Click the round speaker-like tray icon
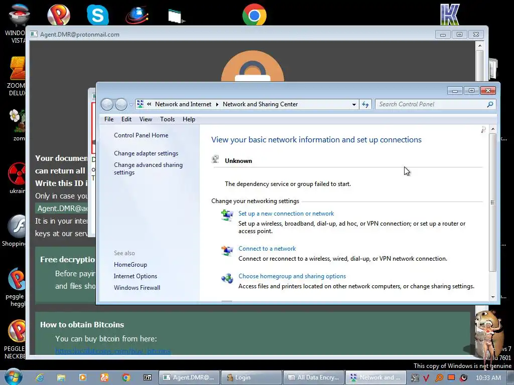 (463, 378)
